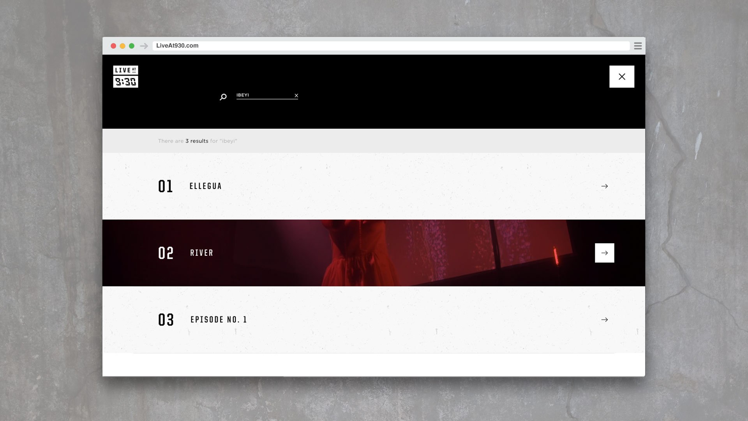Click the green window maximize dot
Viewport: 748px width, 421px height.
click(x=132, y=46)
